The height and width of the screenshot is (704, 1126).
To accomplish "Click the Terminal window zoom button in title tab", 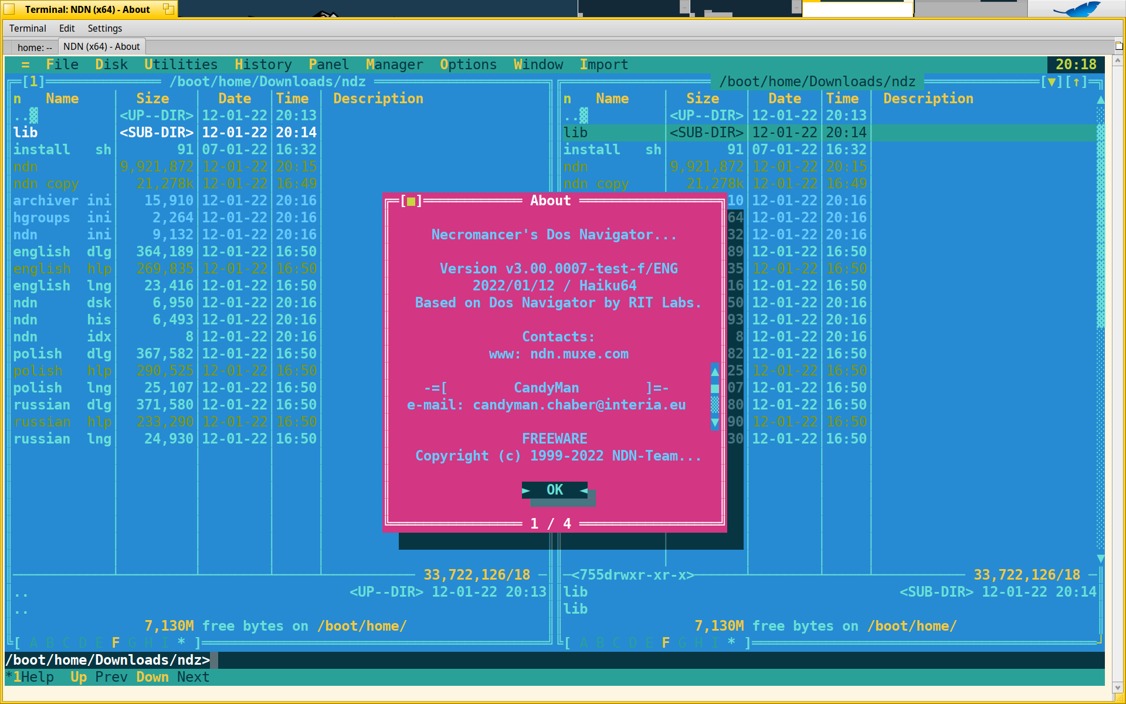I will pyautogui.click(x=168, y=9).
